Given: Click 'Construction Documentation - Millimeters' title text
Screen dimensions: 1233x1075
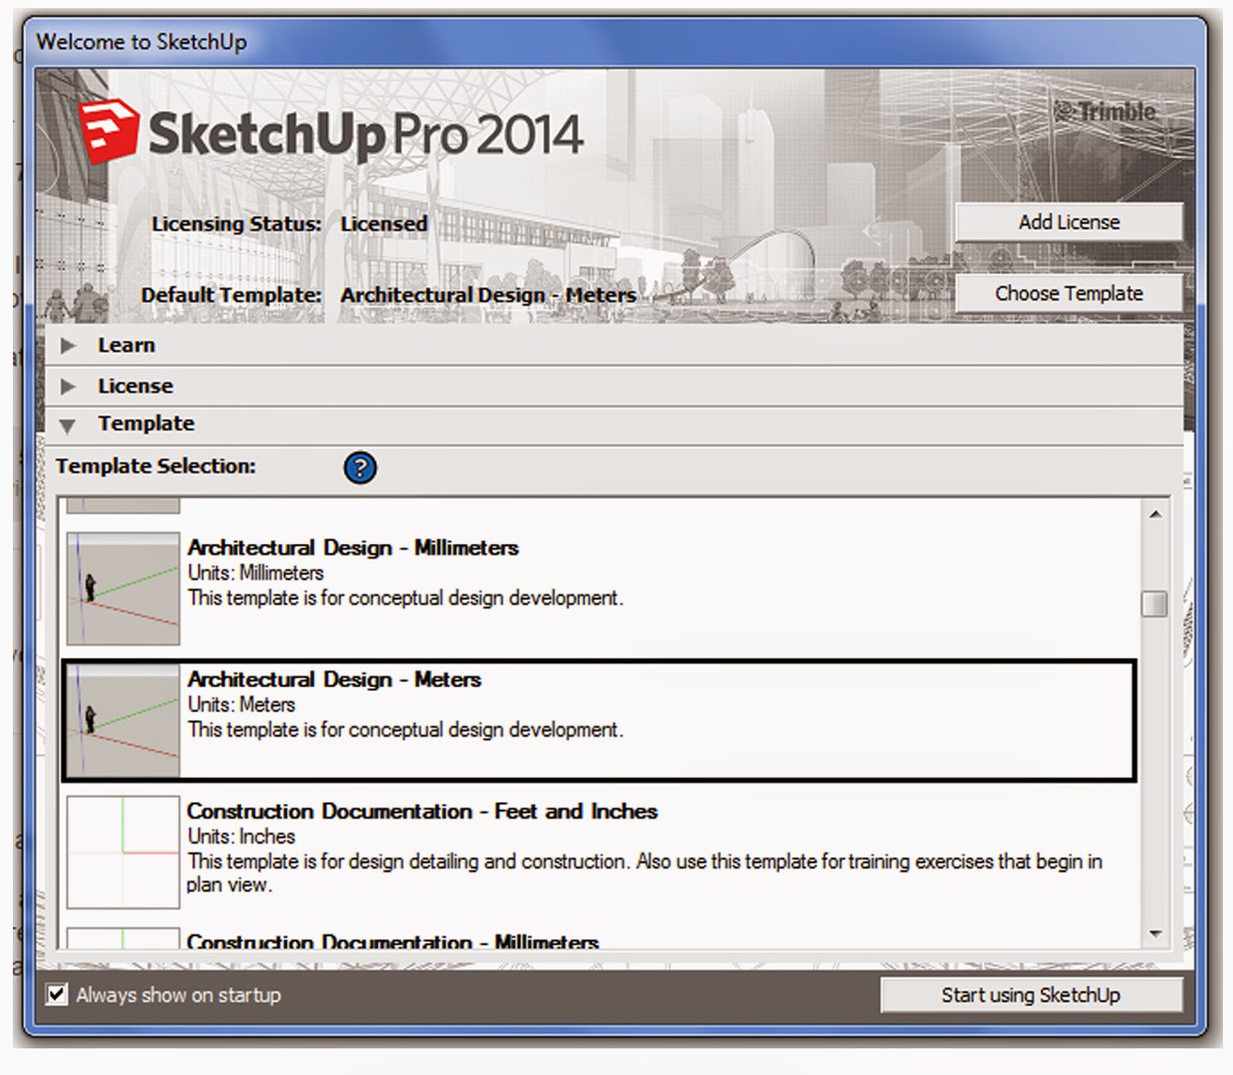Looking at the screenshot, I should point(393,942).
